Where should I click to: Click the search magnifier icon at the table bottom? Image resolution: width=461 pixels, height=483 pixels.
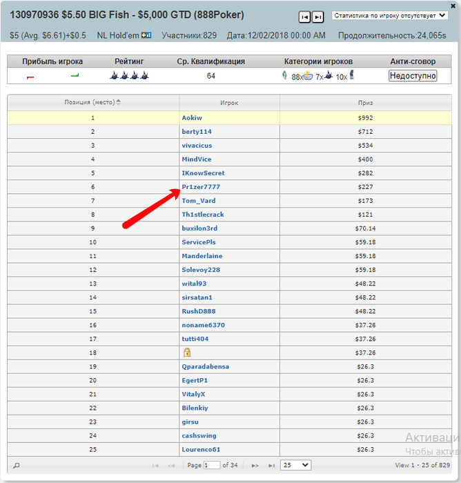click(x=17, y=466)
